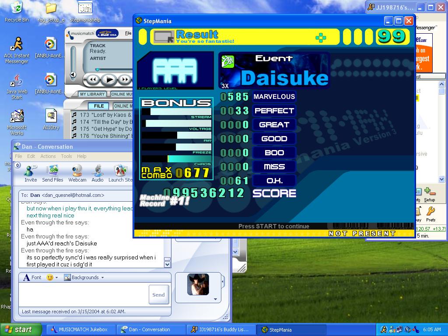448x336 pixels.
Task: Open Tools menu in Dan conversation
Action: pyautogui.click(x=66, y=156)
